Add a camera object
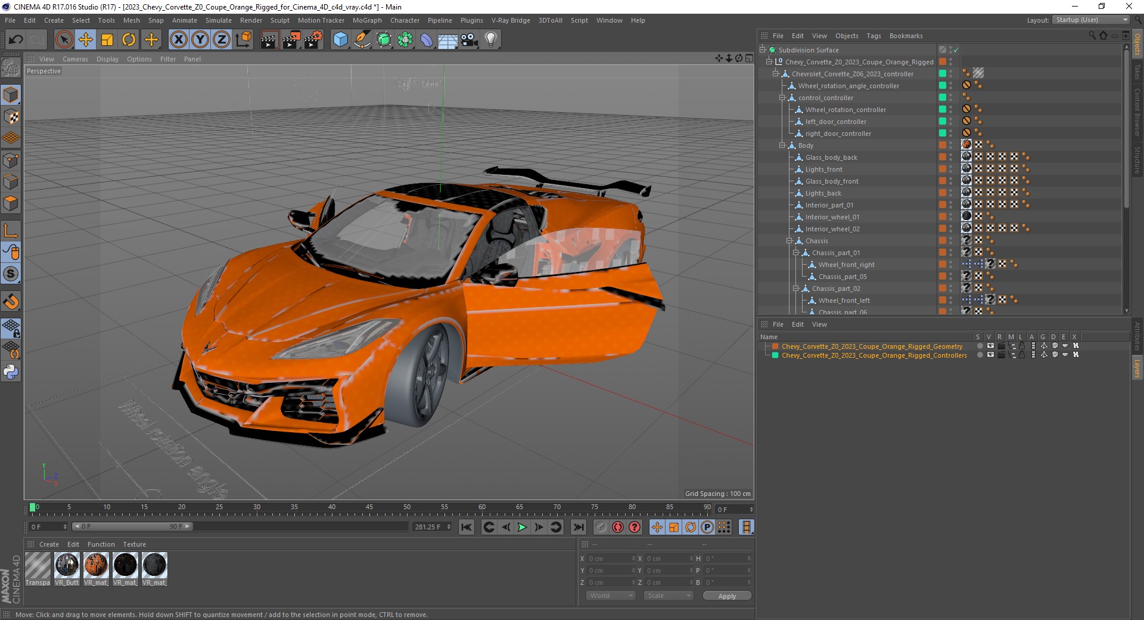The image size is (1144, 620). [x=470, y=40]
